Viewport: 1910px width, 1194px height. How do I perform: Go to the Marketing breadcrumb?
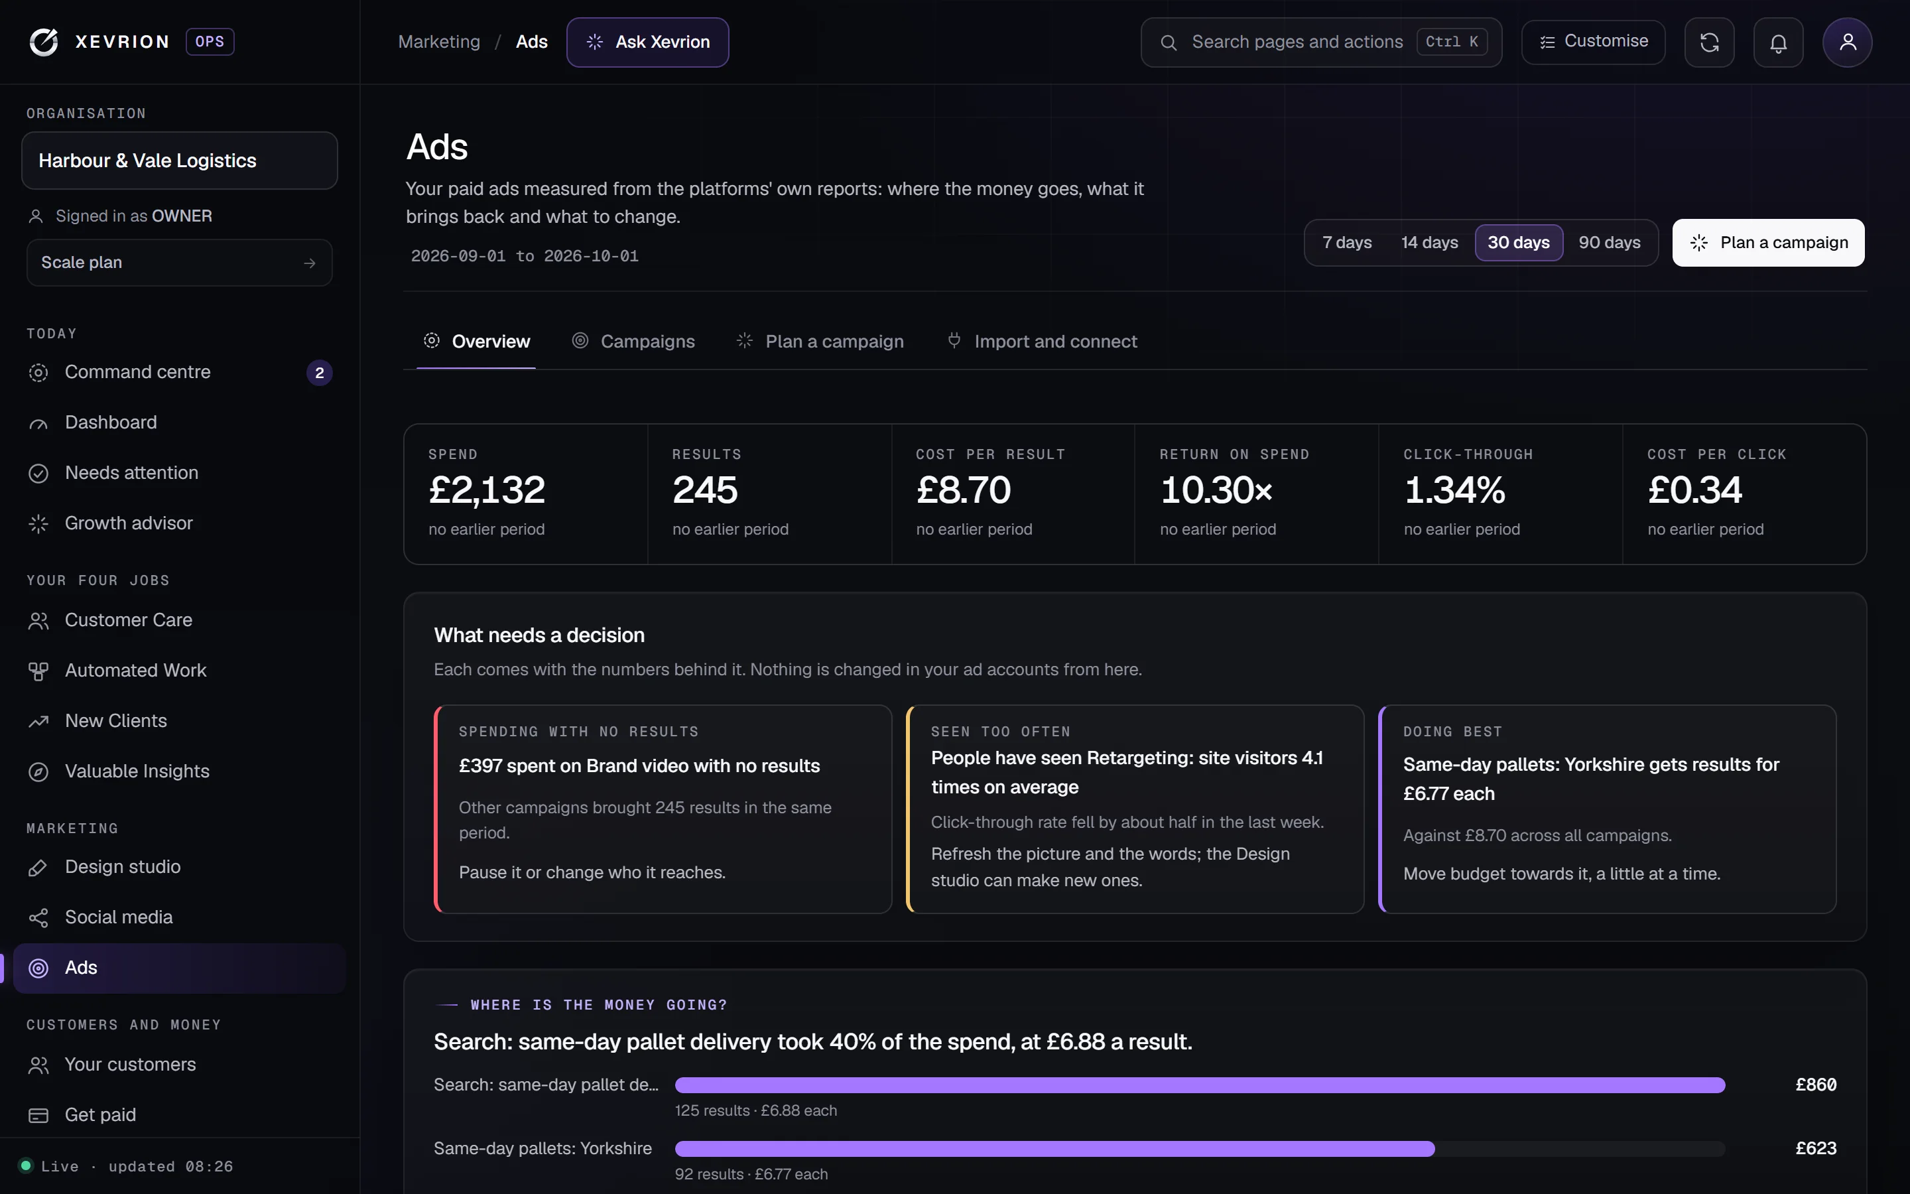(x=439, y=42)
